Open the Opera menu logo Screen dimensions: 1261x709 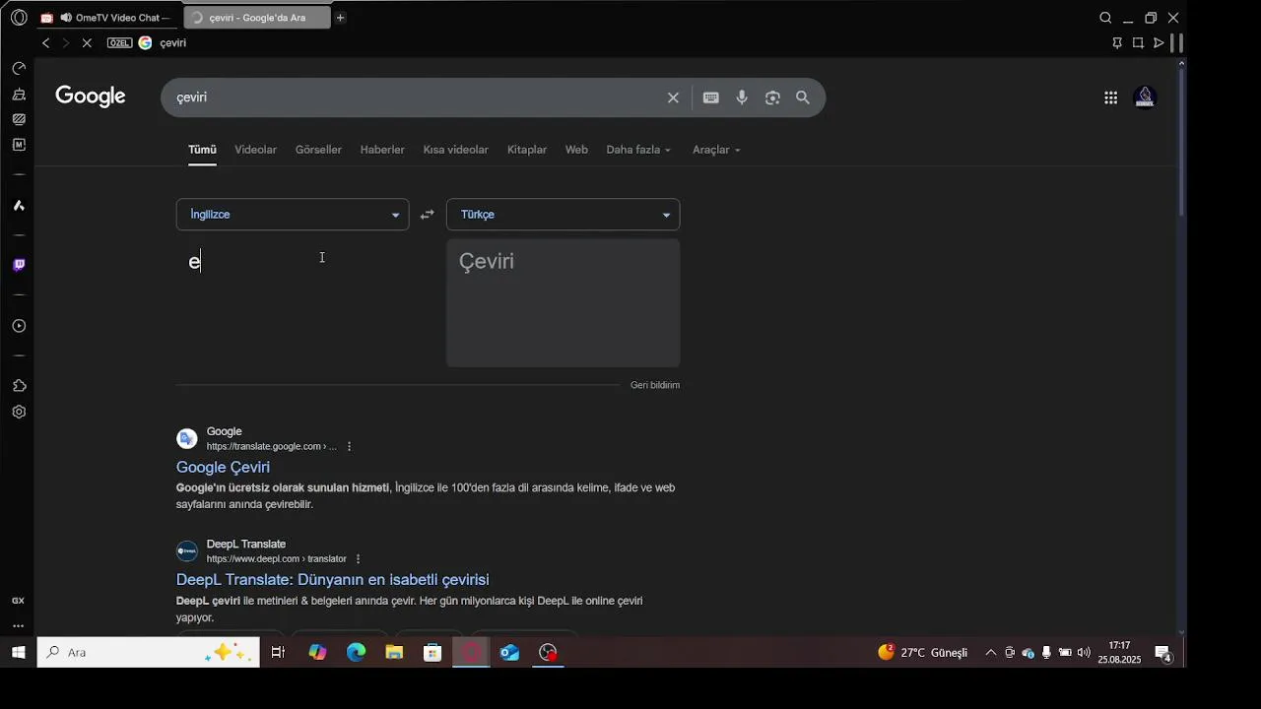tap(19, 18)
